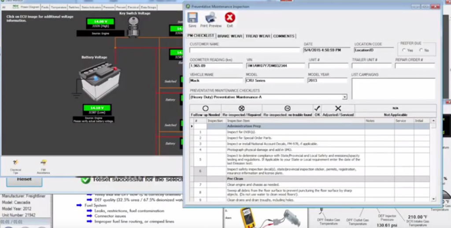The height and width of the screenshot is (228, 451).
Task: Click the Service column header
Action: click(x=404, y=121)
